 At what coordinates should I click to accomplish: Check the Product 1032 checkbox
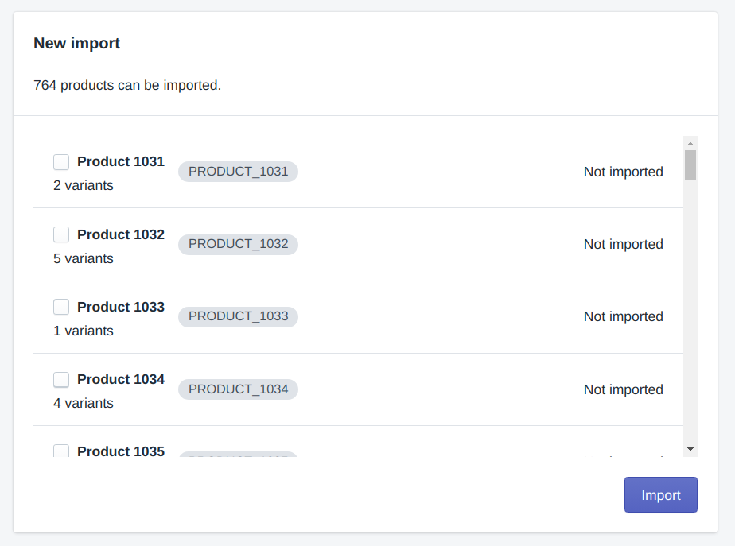(x=61, y=234)
